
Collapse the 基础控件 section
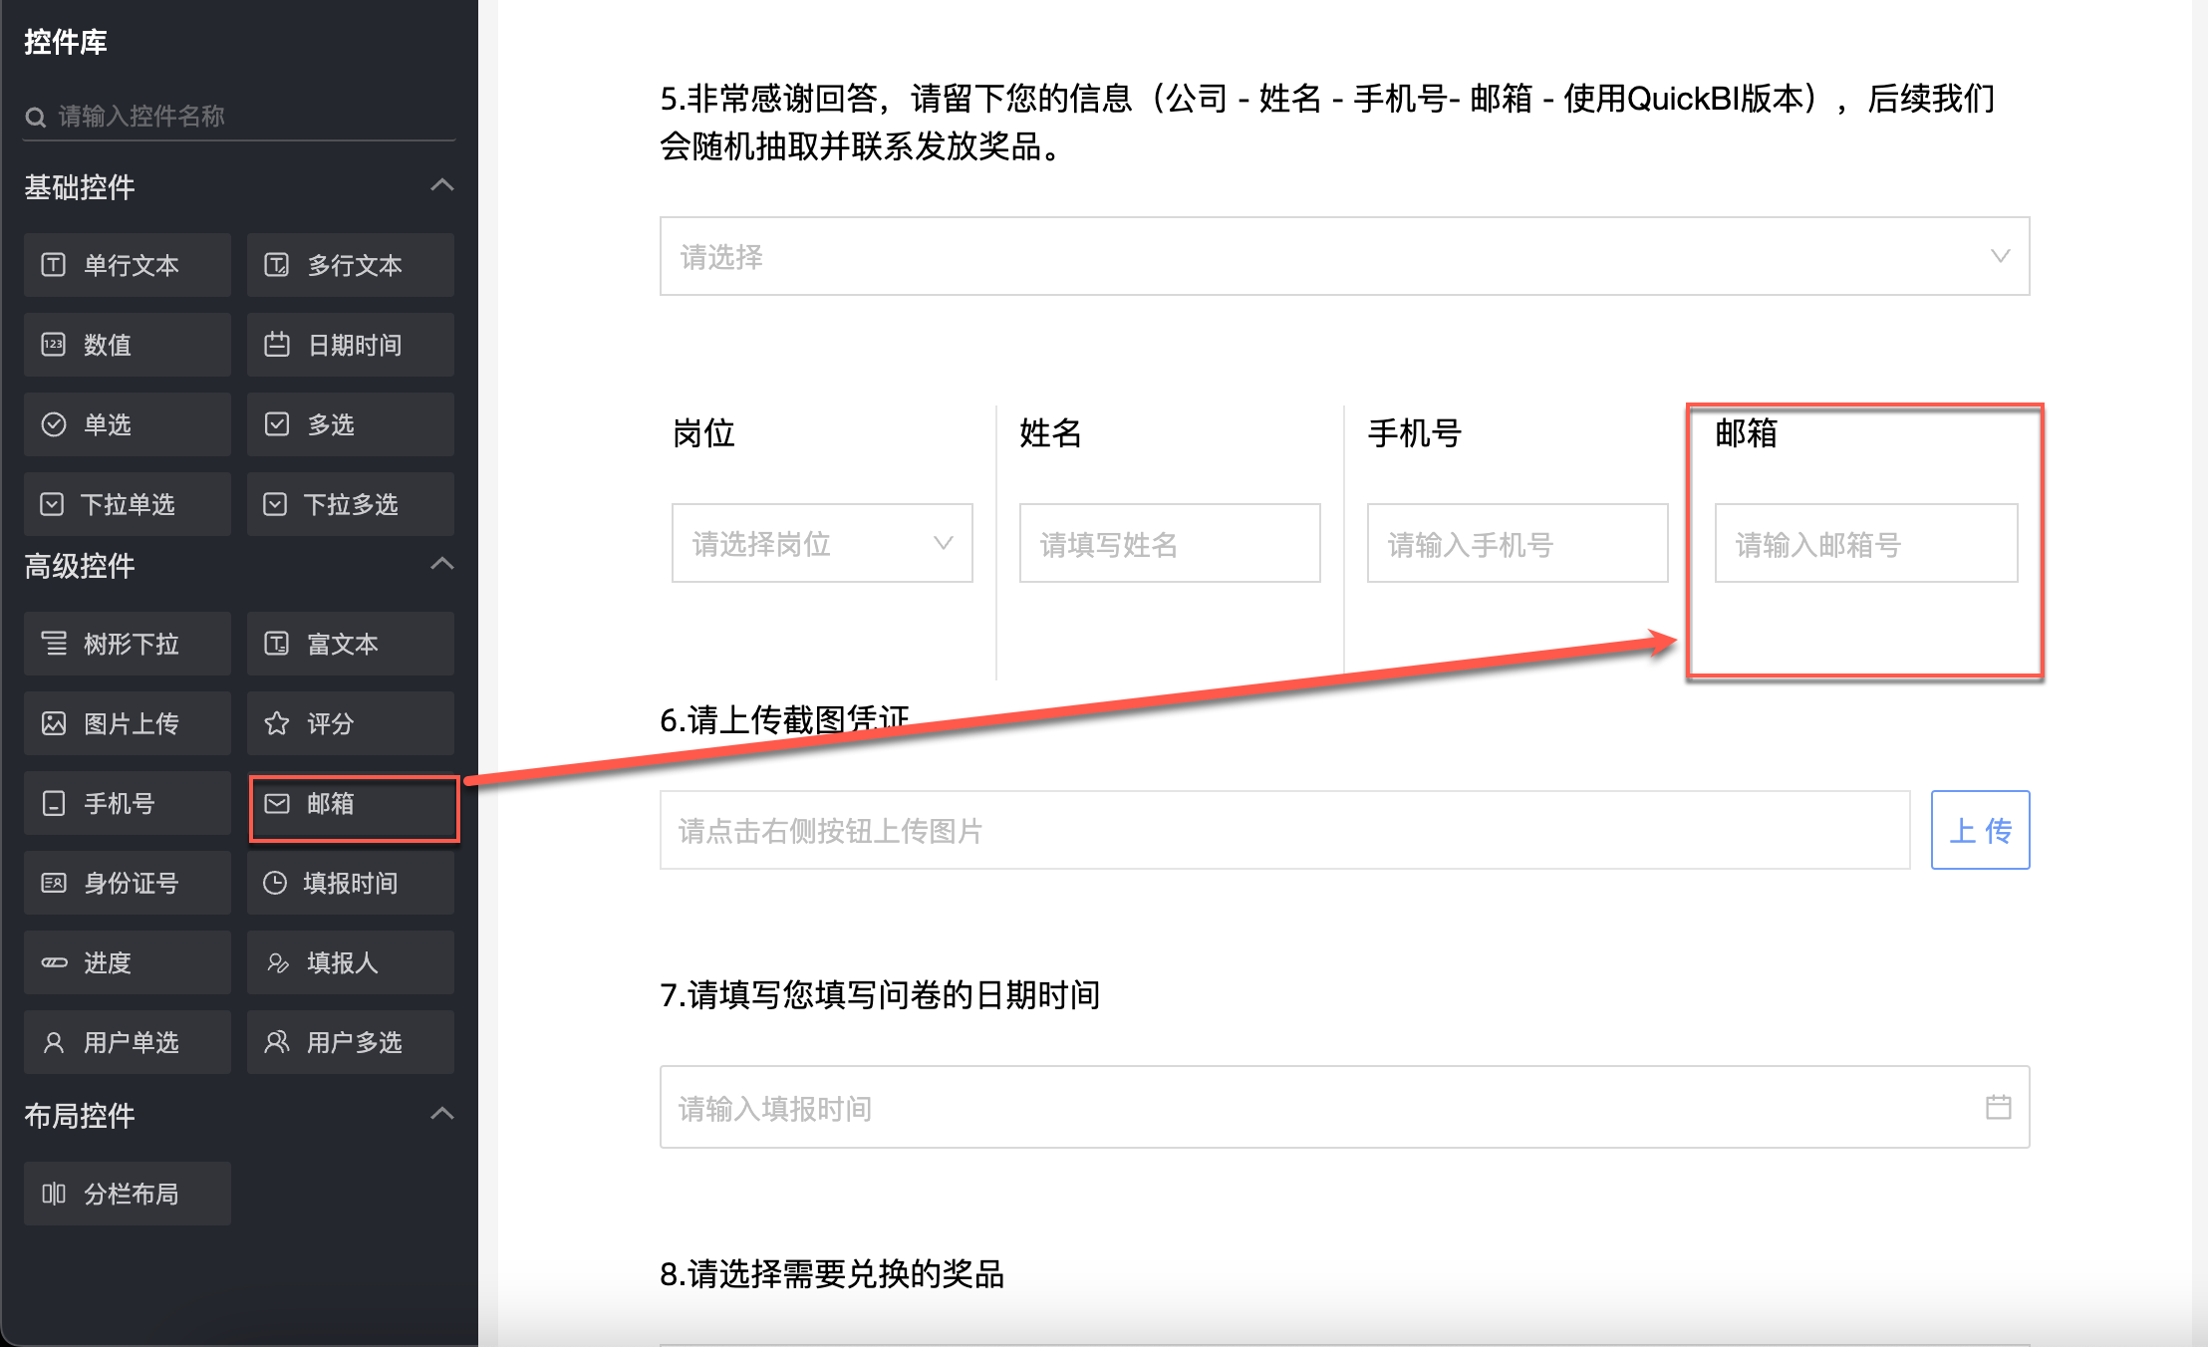point(441,186)
